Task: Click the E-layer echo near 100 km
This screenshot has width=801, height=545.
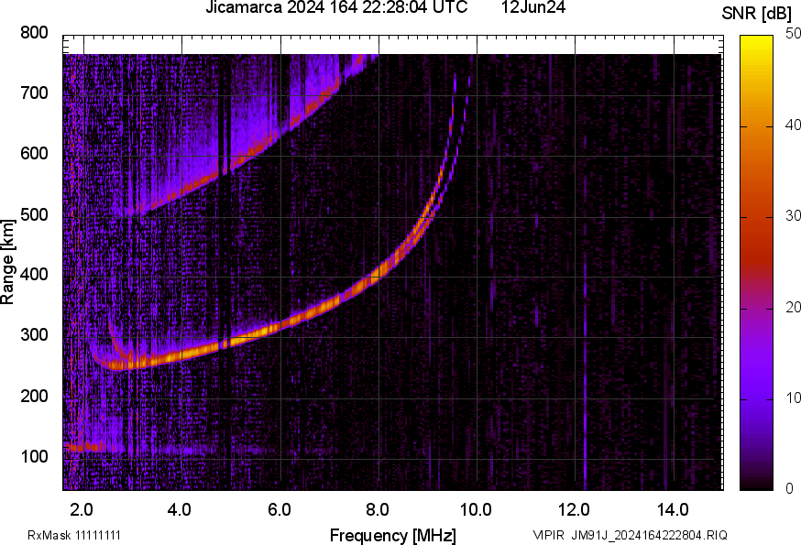Action: (x=87, y=447)
